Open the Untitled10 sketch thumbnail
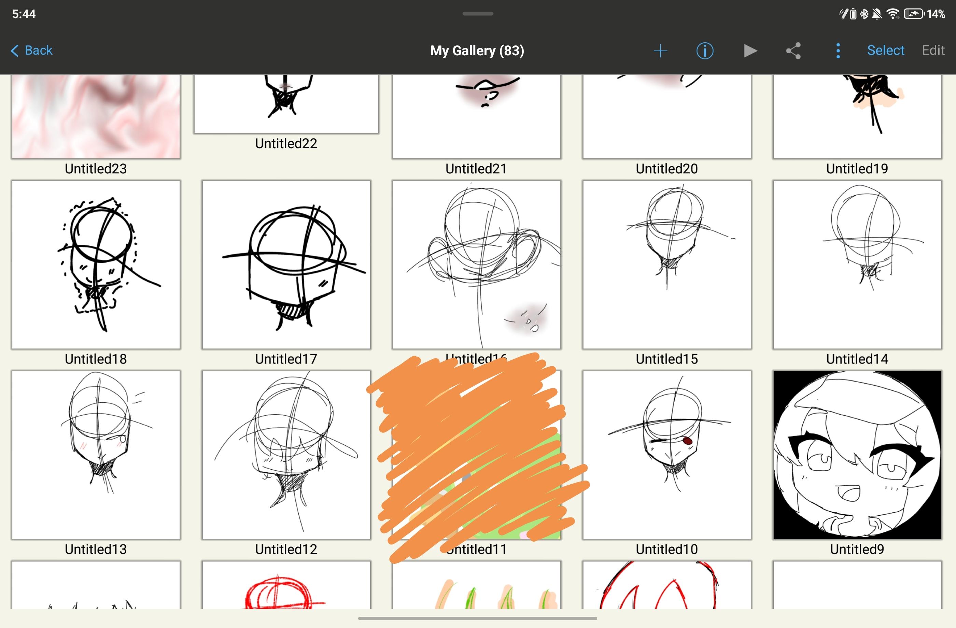The height and width of the screenshot is (628, 956). click(667, 455)
